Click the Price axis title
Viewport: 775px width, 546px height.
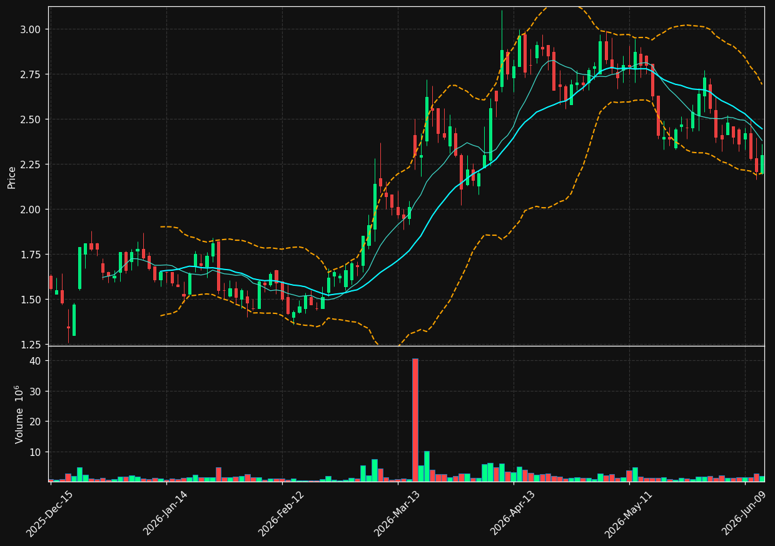[x=12, y=176]
